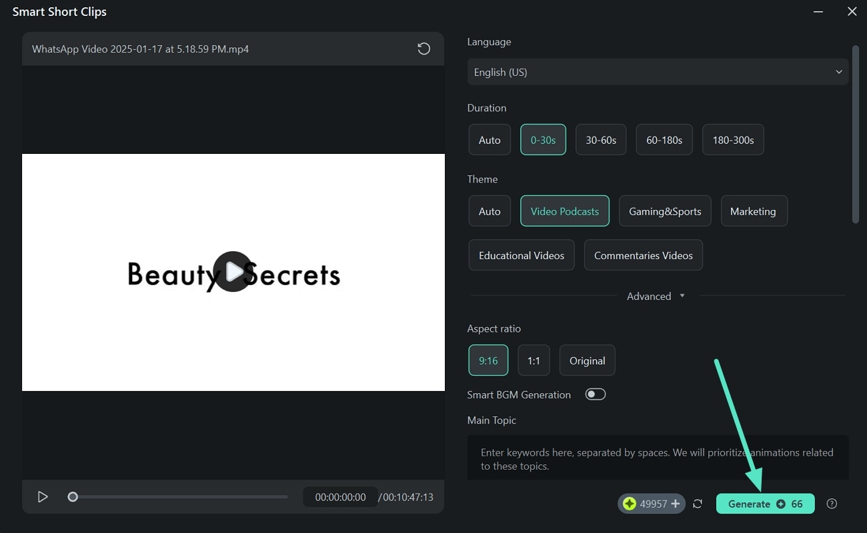Click the /00:10:47:13 total duration text

tap(405, 497)
